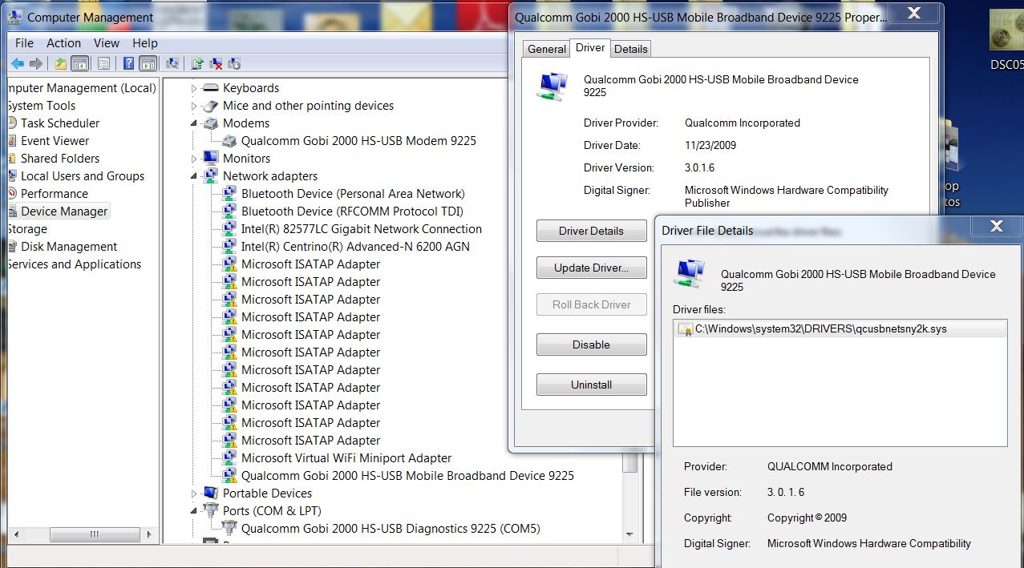The image size is (1024, 568).
Task: Click the Gobi Diagnostics 9225 (COM5) port icon
Action: coord(229,529)
